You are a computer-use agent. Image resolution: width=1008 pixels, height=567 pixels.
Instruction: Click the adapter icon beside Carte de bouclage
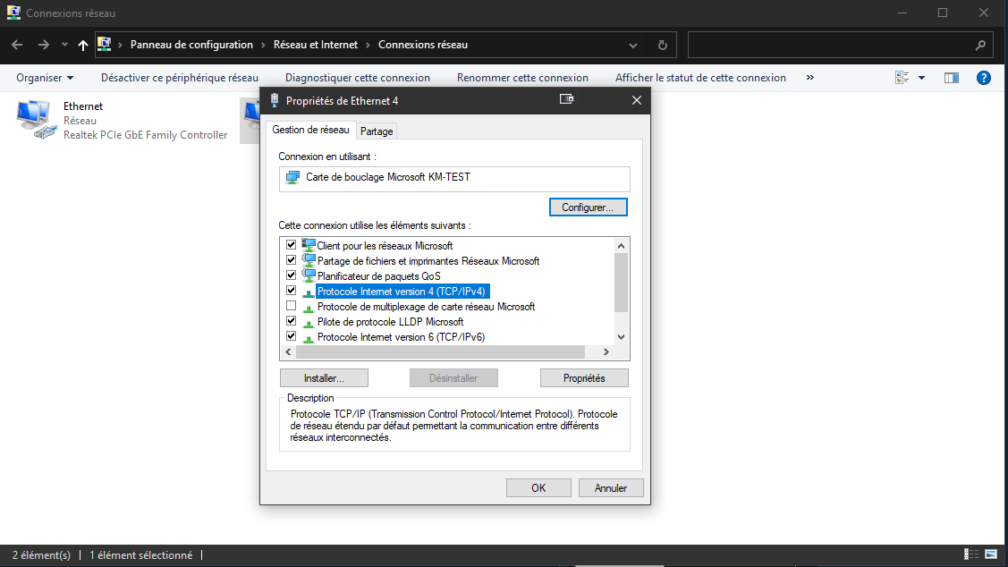click(293, 177)
